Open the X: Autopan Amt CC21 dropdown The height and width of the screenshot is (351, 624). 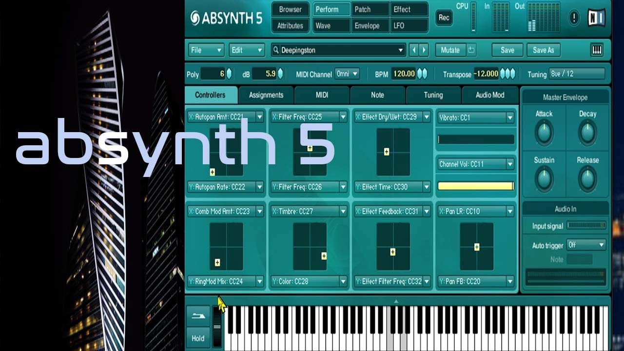pyautogui.click(x=226, y=117)
